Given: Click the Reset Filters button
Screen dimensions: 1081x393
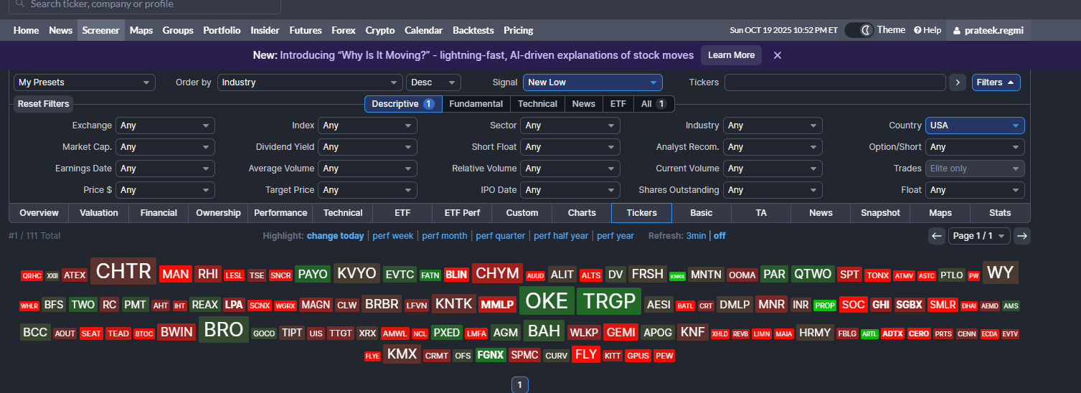Looking at the screenshot, I should point(44,104).
